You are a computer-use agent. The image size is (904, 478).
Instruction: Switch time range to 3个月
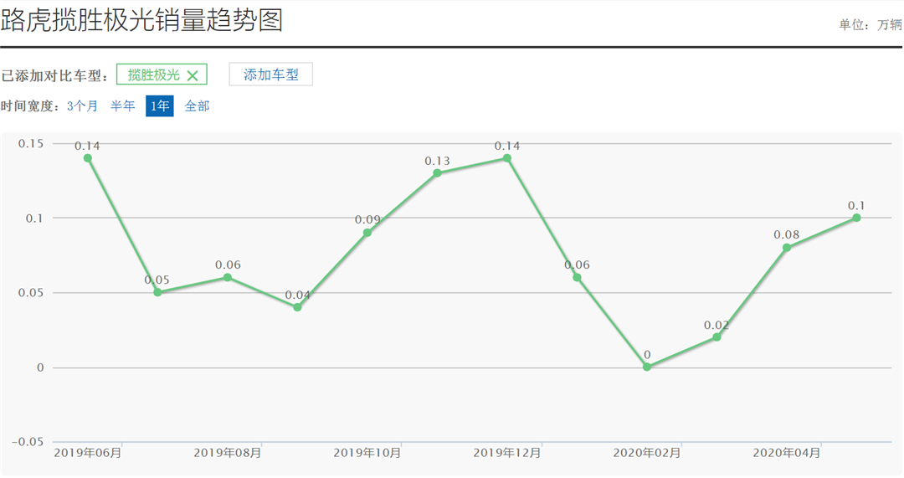coord(82,106)
